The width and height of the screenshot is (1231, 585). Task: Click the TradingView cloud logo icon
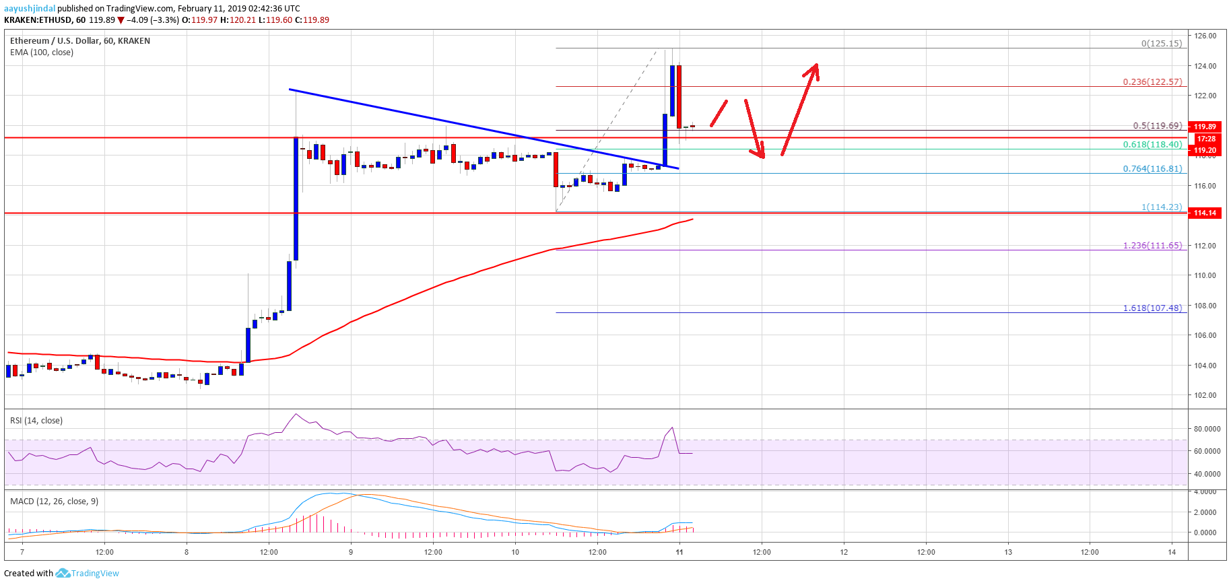[63, 574]
